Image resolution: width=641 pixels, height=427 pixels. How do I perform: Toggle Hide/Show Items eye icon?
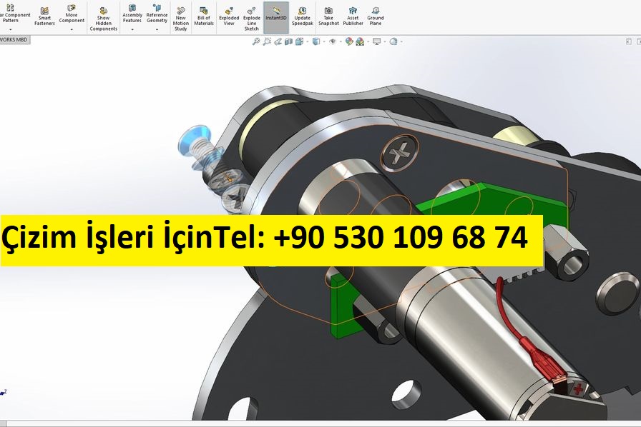click(332, 41)
